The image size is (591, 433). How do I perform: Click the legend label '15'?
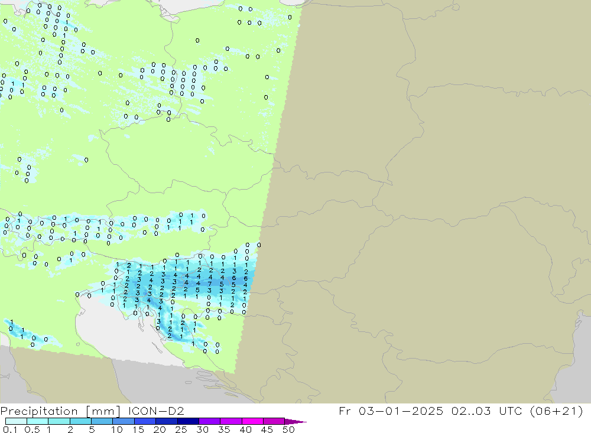tap(138, 429)
